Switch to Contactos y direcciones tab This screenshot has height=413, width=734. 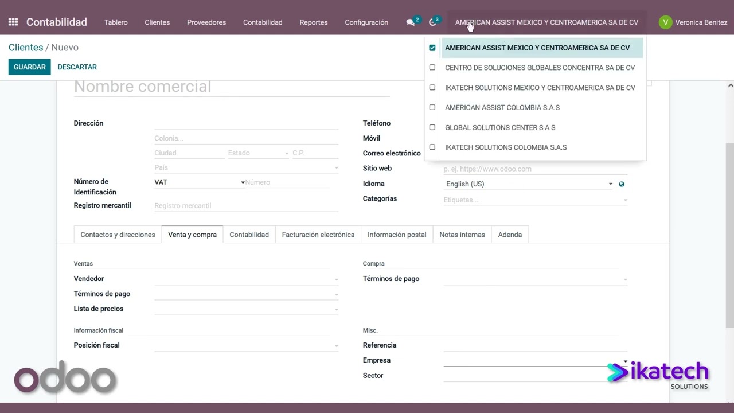(x=118, y=235)
